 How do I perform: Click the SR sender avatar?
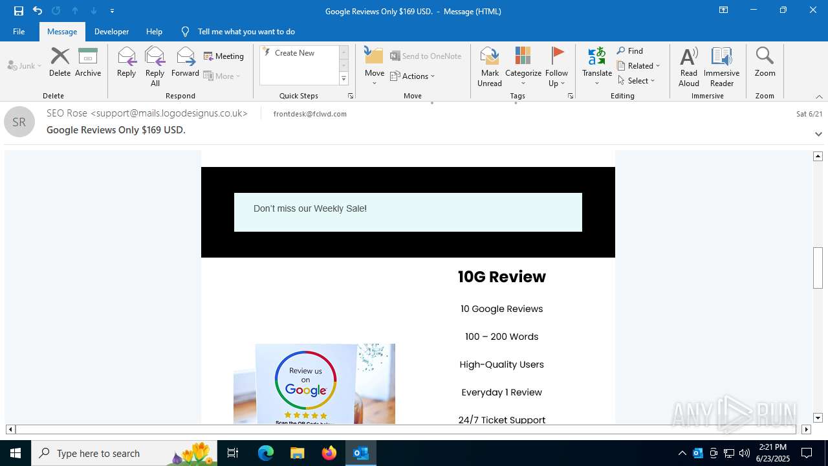[19, 122]
